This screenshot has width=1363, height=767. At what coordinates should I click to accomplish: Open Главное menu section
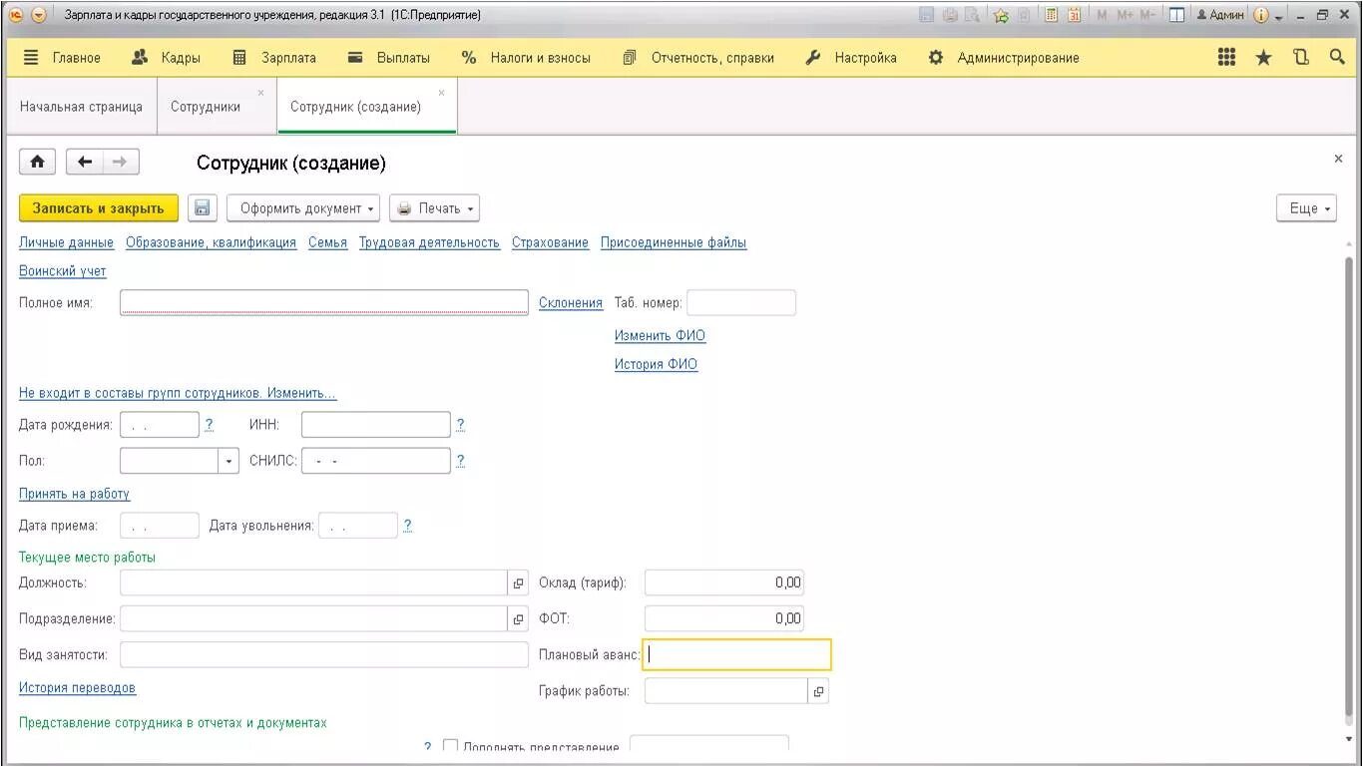[x=62, y=58]
